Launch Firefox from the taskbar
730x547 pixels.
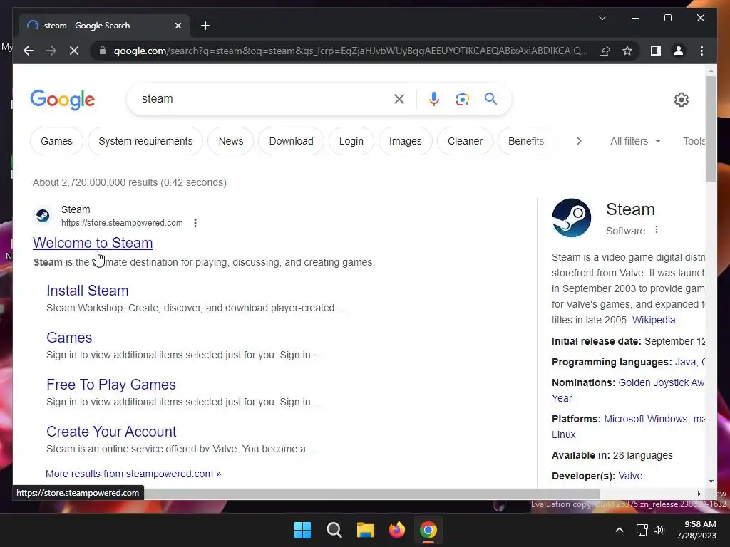pyautogui.click(x=396, y=530)
